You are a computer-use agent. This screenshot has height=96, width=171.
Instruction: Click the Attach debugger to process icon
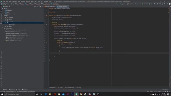150,4
